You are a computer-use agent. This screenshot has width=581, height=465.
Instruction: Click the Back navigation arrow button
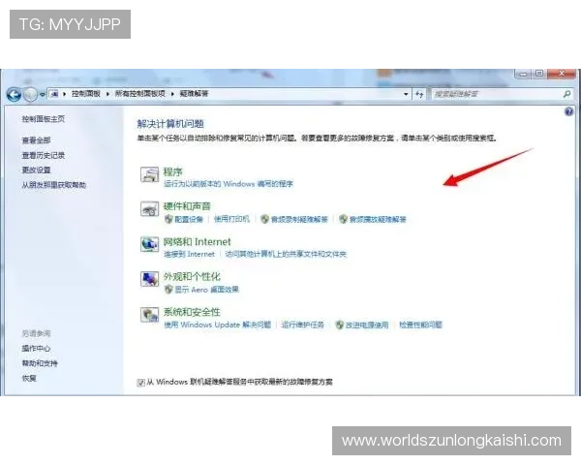point(15,95)
